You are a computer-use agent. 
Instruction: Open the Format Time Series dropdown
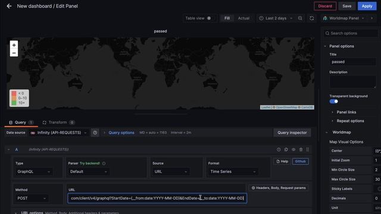pyautogui.click(x=233, y=172)
